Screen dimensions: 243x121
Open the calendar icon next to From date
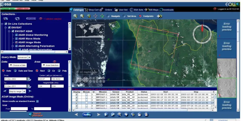(x=29, y=79)
